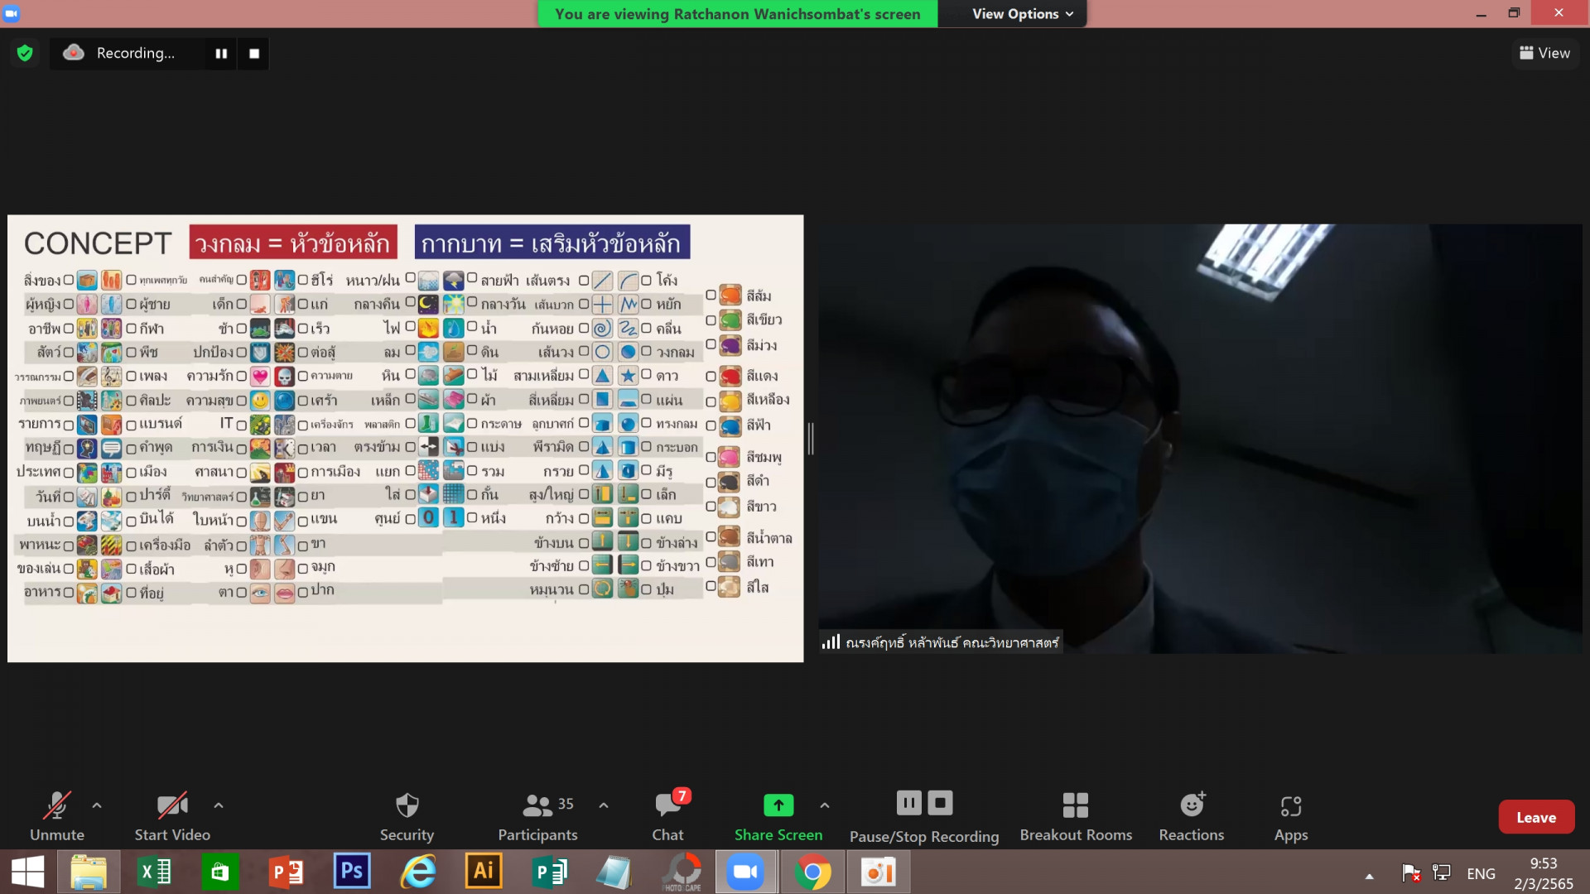Click the red Leave button
The image size is (1590, 894).
point(1535,817)
